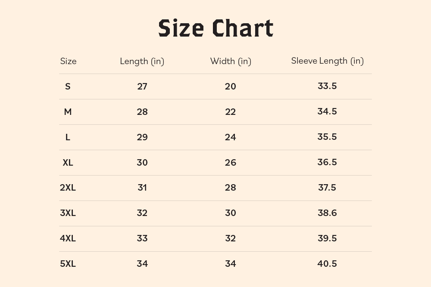Click the 33.5 sleeve length value
The width and height of the screenshot is (431, 287).
(x=327, y=86)
